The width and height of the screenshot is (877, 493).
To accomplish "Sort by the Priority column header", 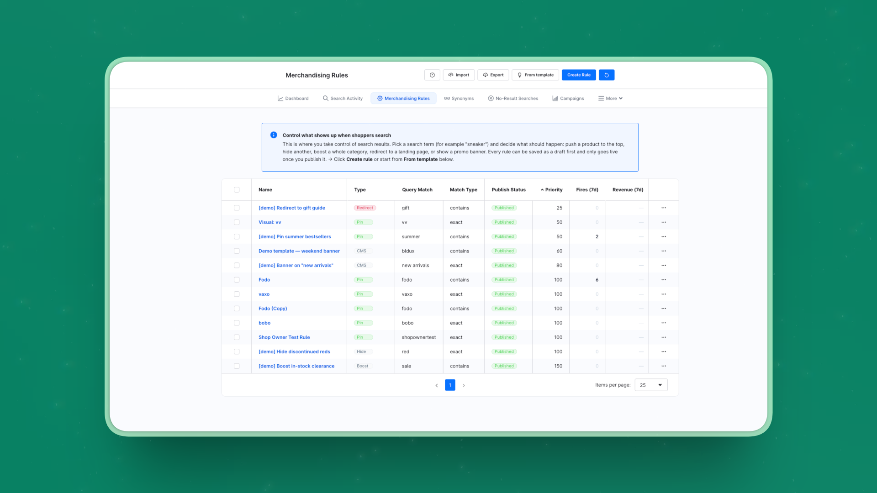I will (551, 190).
